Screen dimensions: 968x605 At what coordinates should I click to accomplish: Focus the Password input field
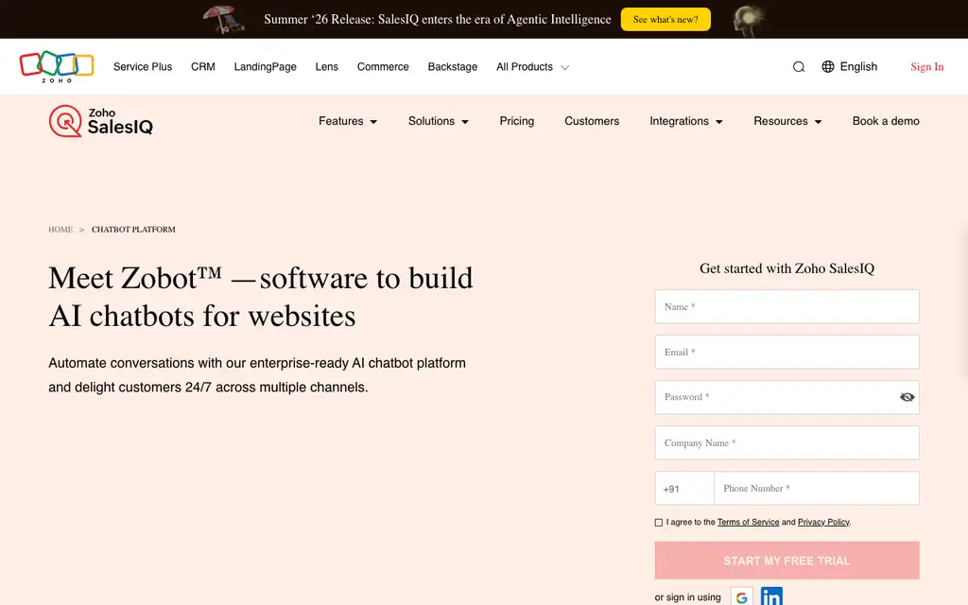coord(787,397)
